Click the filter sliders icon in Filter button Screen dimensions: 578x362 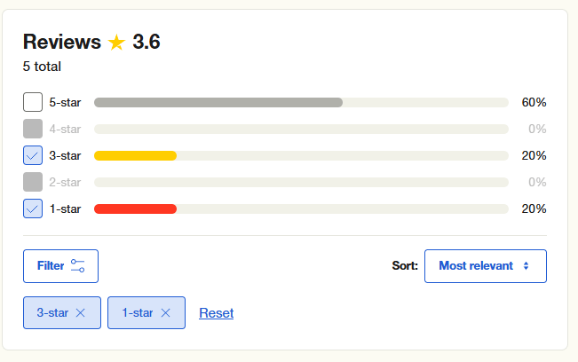pos(78,266)
